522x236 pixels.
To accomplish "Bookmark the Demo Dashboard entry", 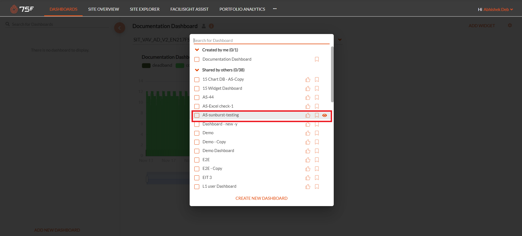I will (x=317, y=151).
